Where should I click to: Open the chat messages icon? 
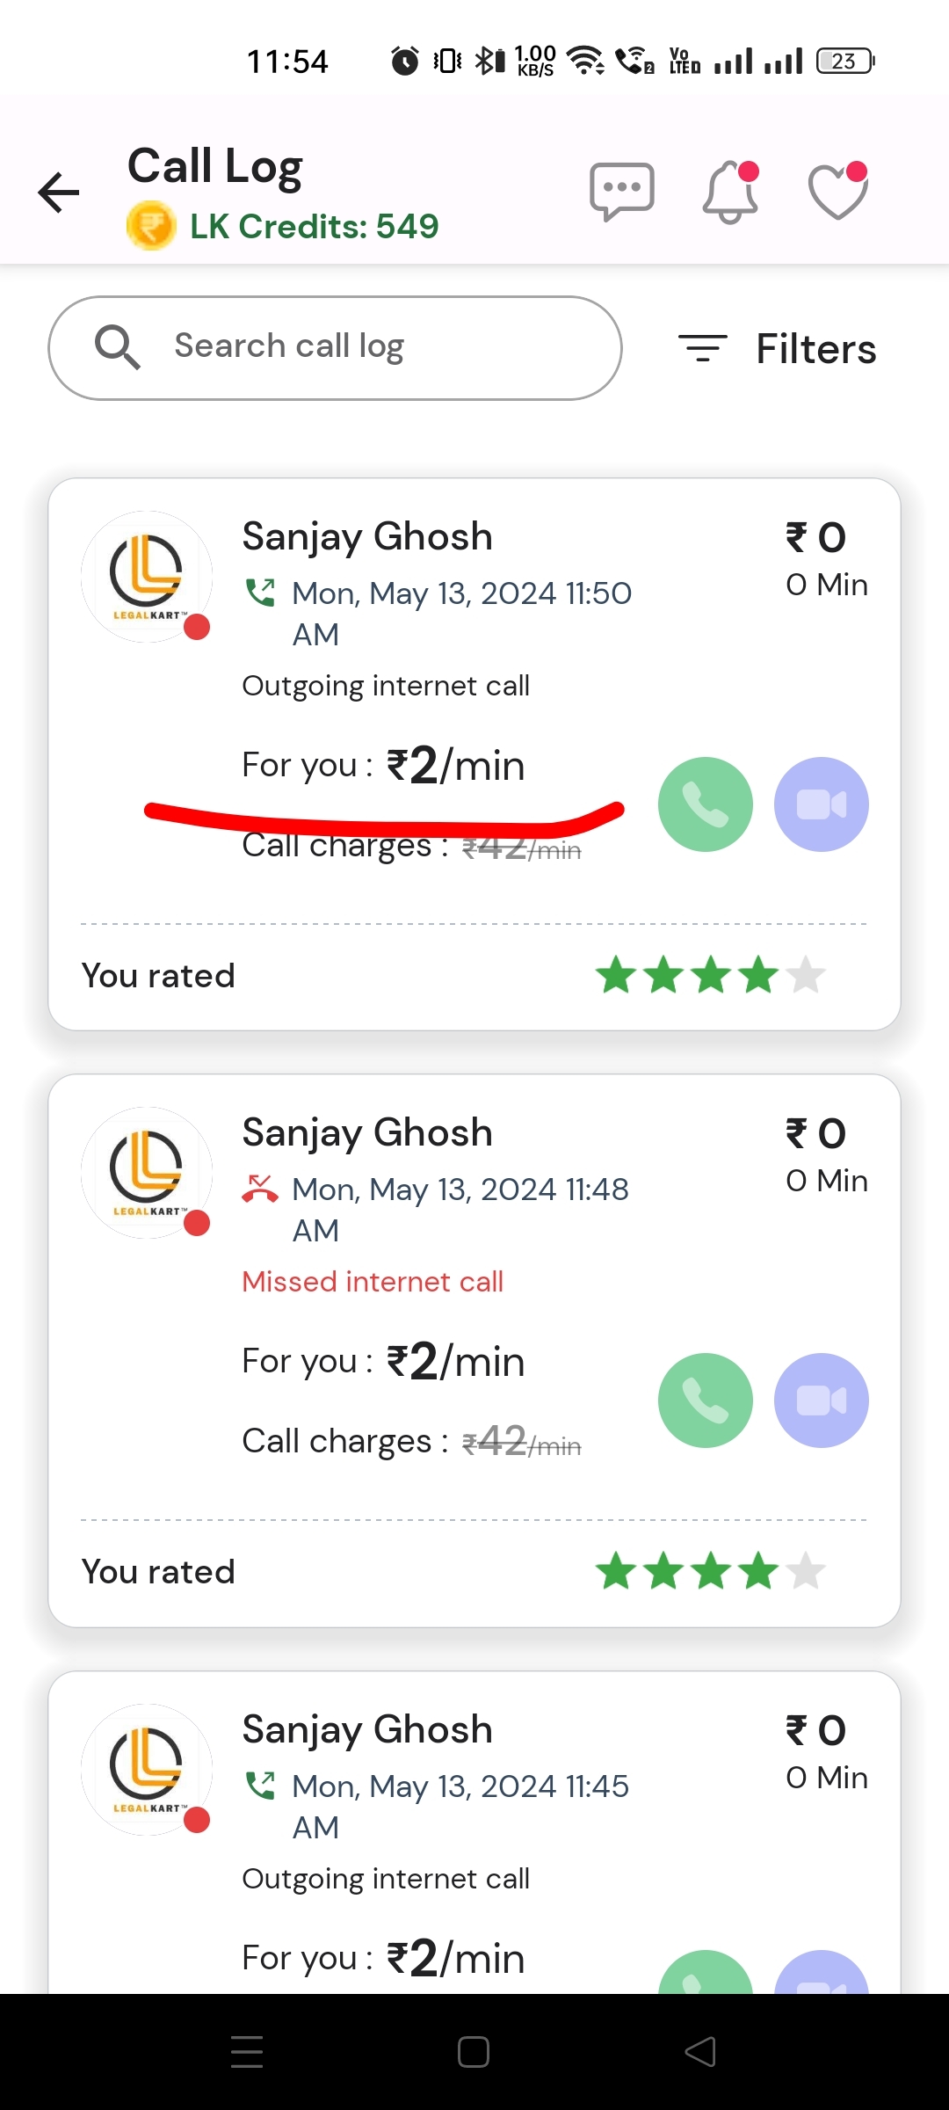(622, 191)
